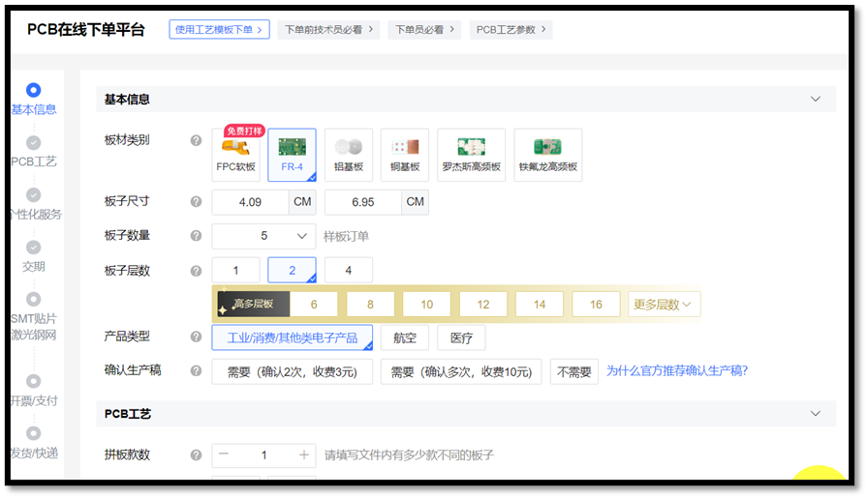Open help icon next to 产品类型

pos(197,337)
